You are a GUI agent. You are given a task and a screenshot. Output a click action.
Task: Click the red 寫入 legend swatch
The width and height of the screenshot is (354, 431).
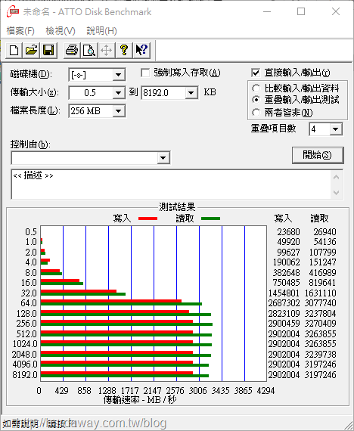click(148, 219)
